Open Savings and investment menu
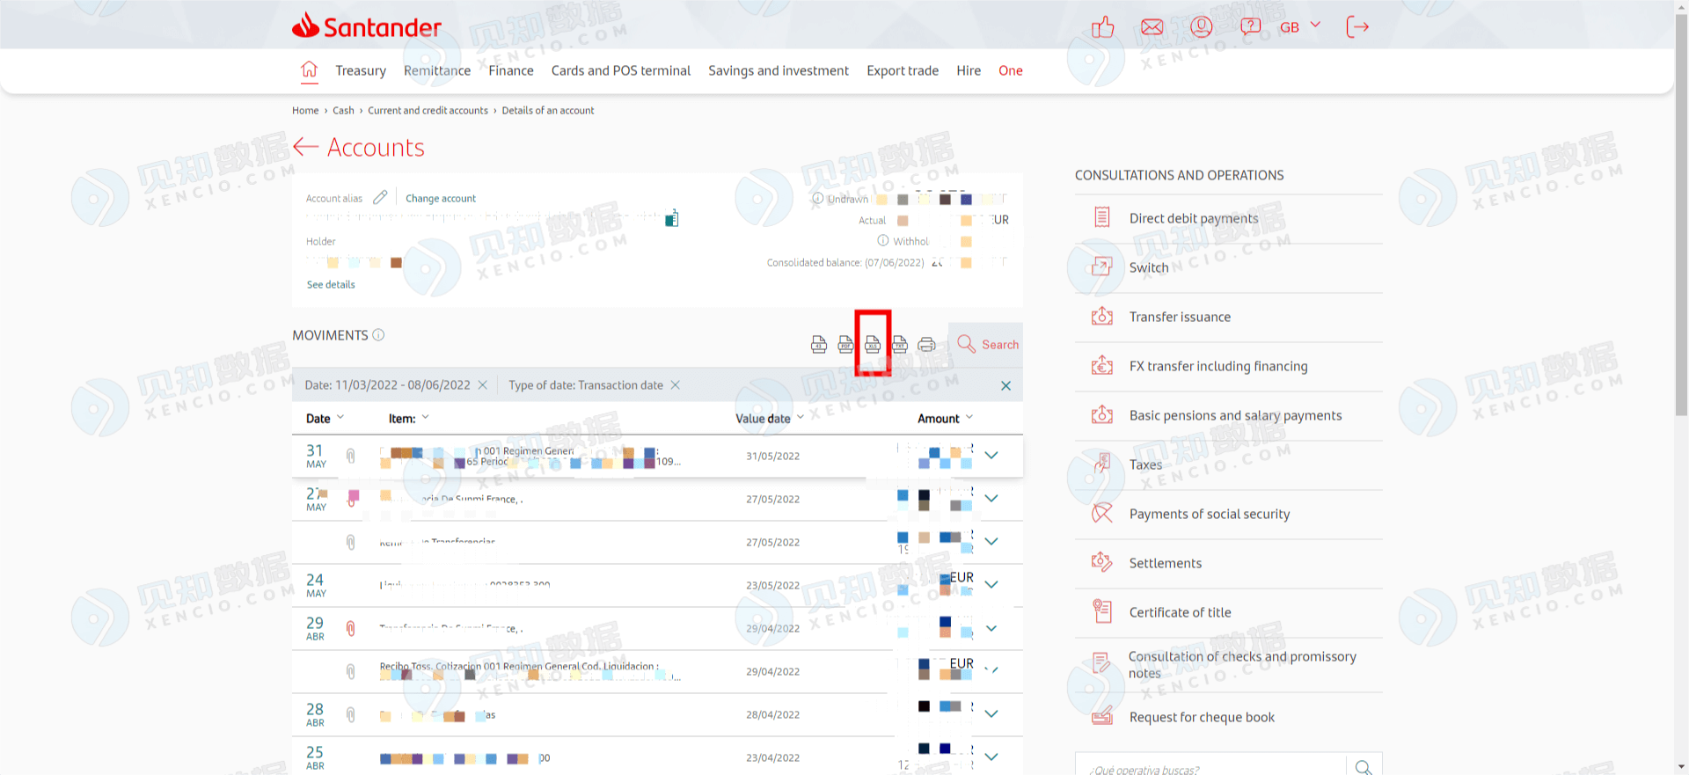 click(778, 70)
